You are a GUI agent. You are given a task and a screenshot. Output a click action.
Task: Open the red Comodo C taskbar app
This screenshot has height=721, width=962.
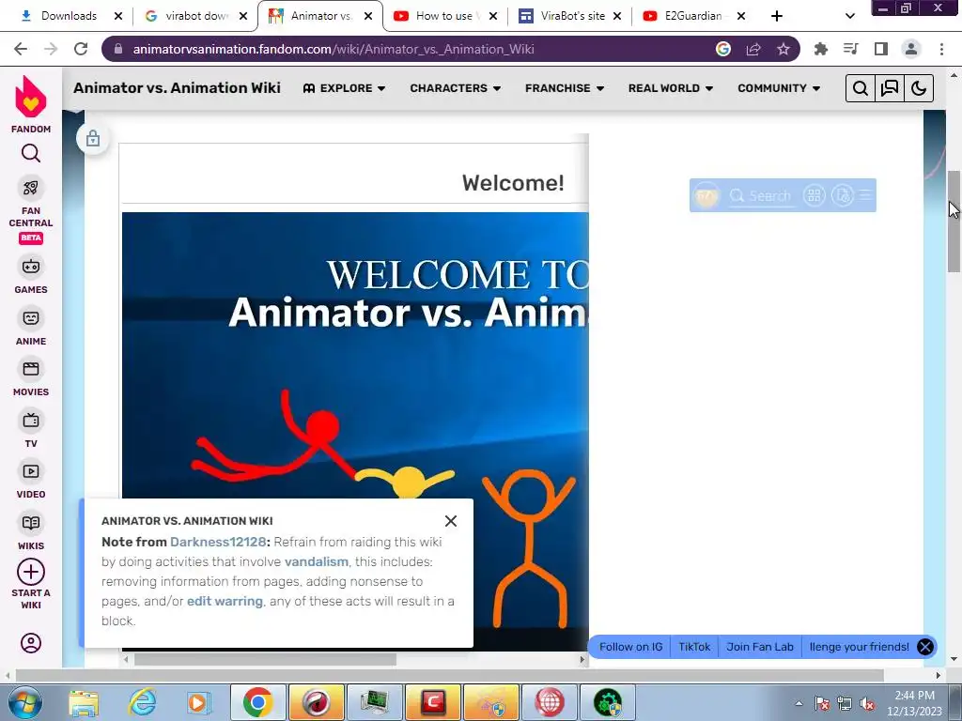(x=432, y=703)
